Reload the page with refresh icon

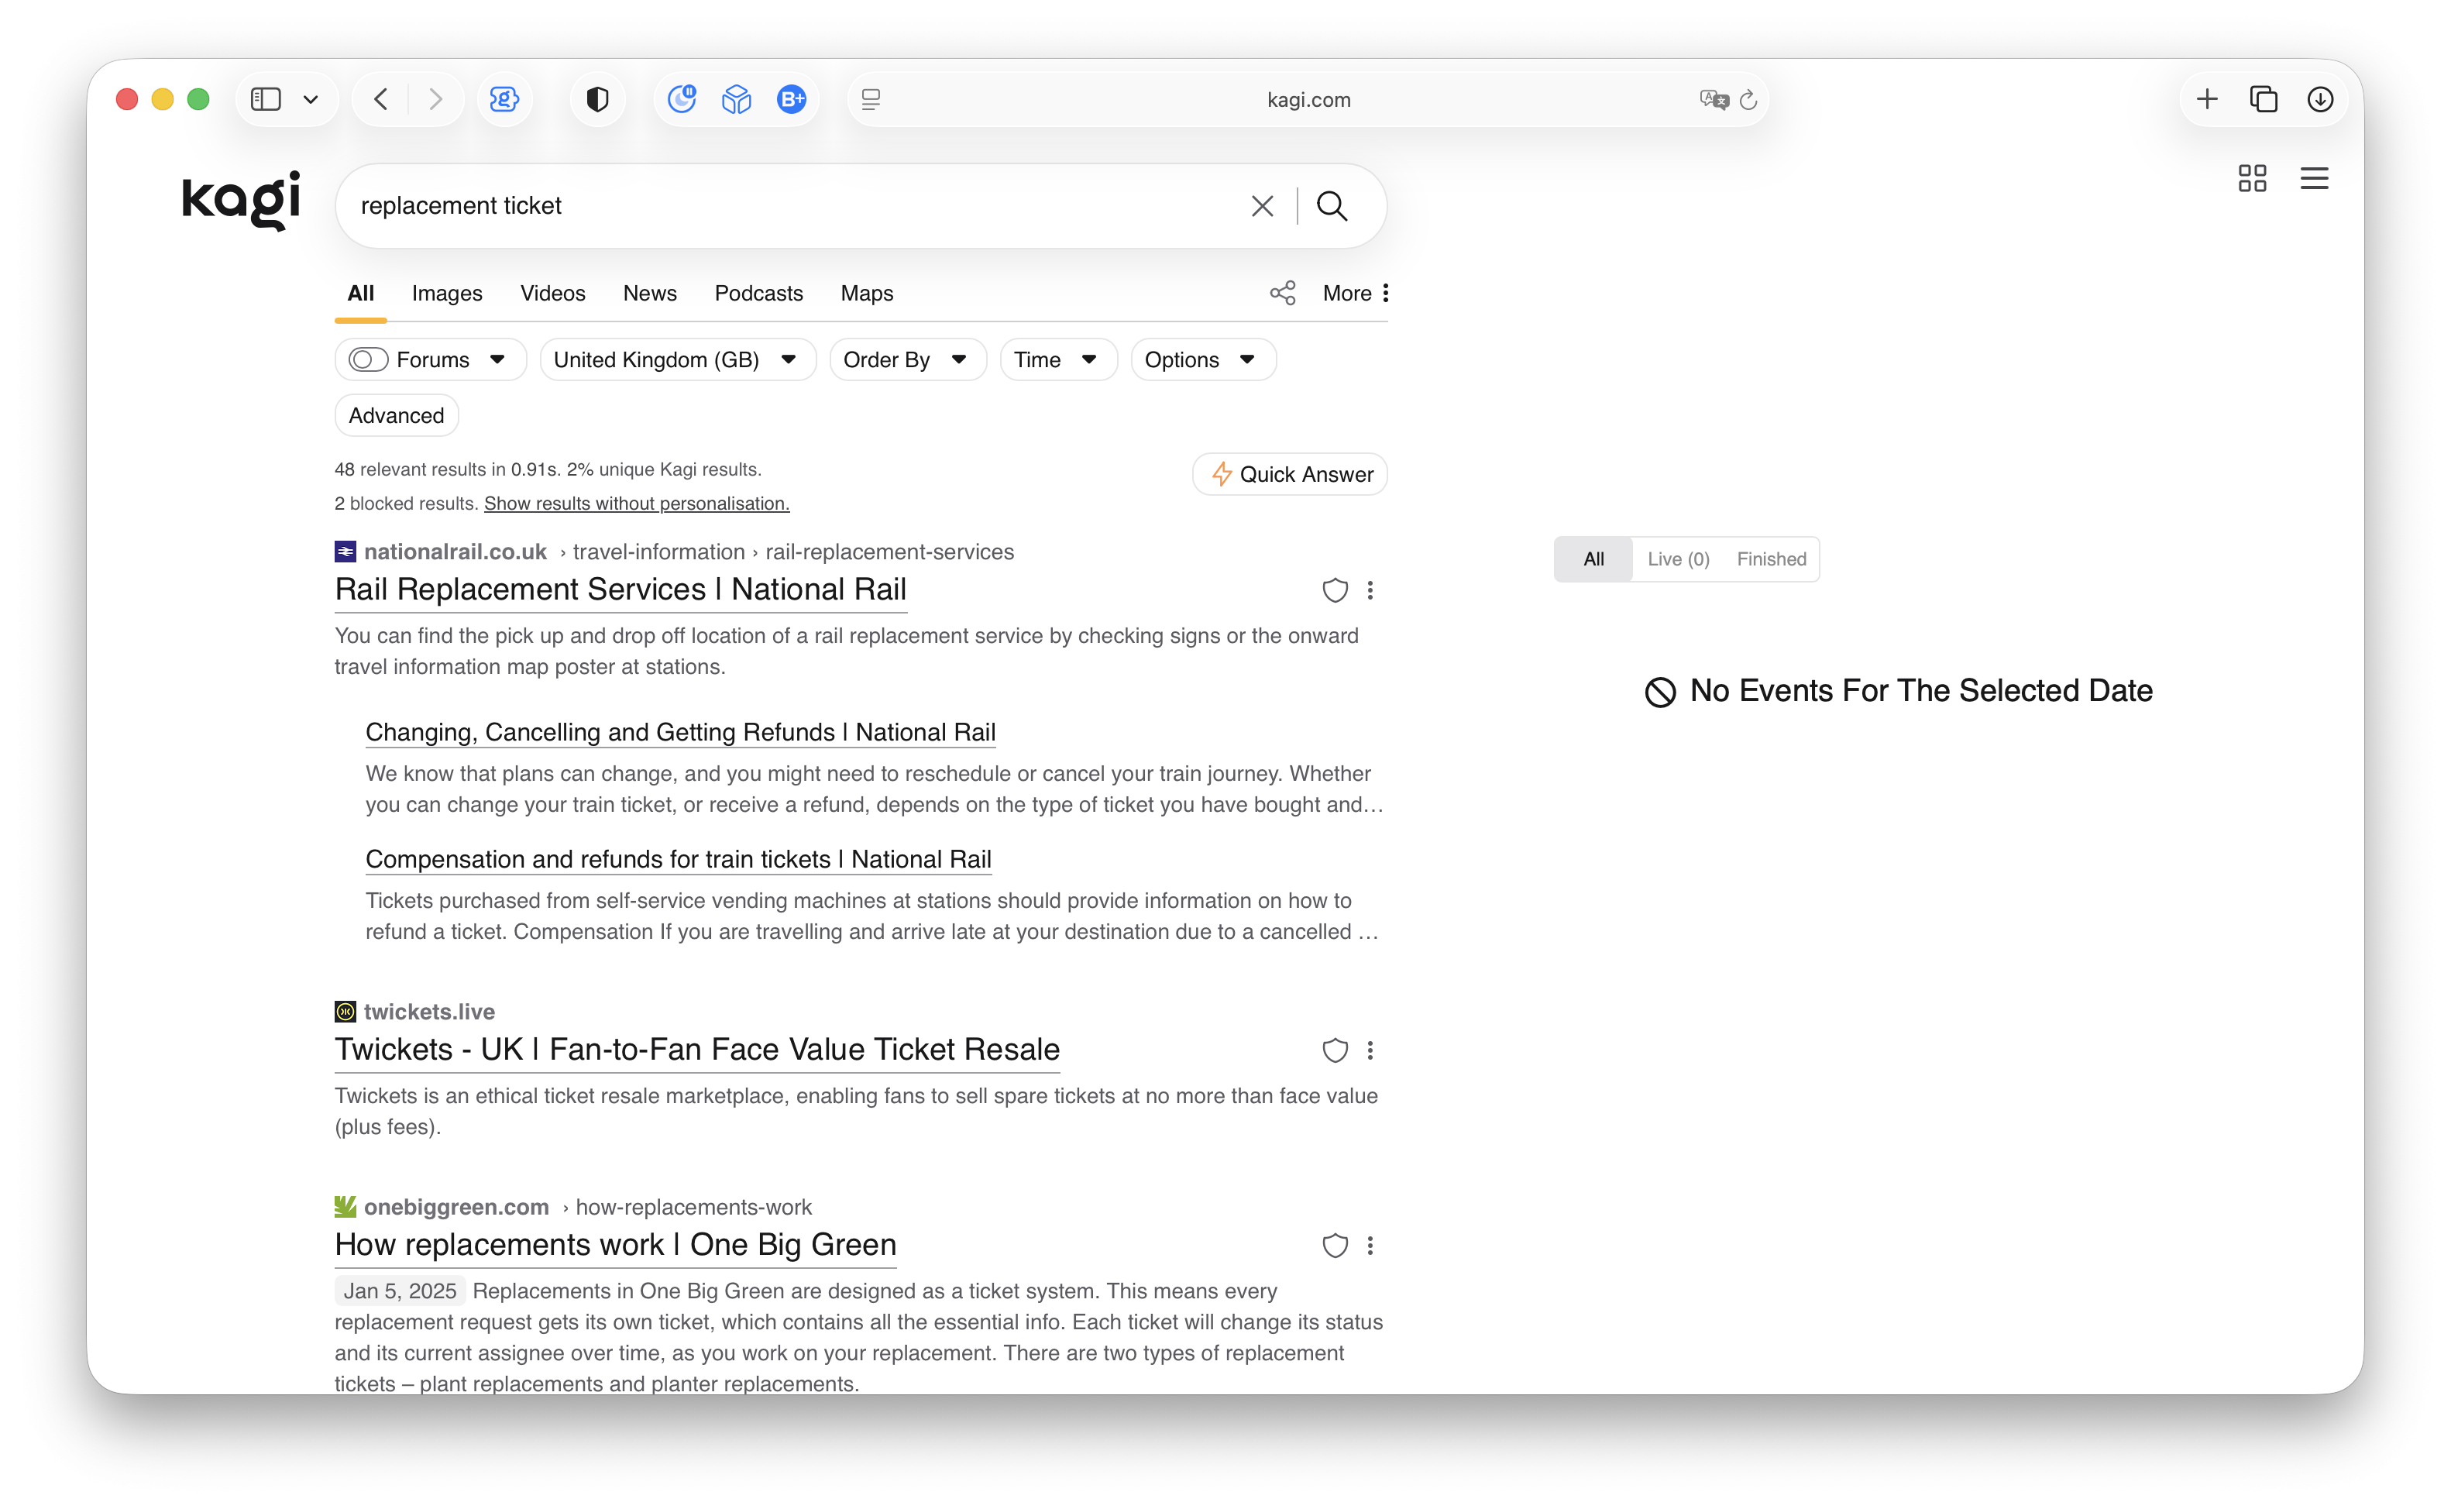1748,99
